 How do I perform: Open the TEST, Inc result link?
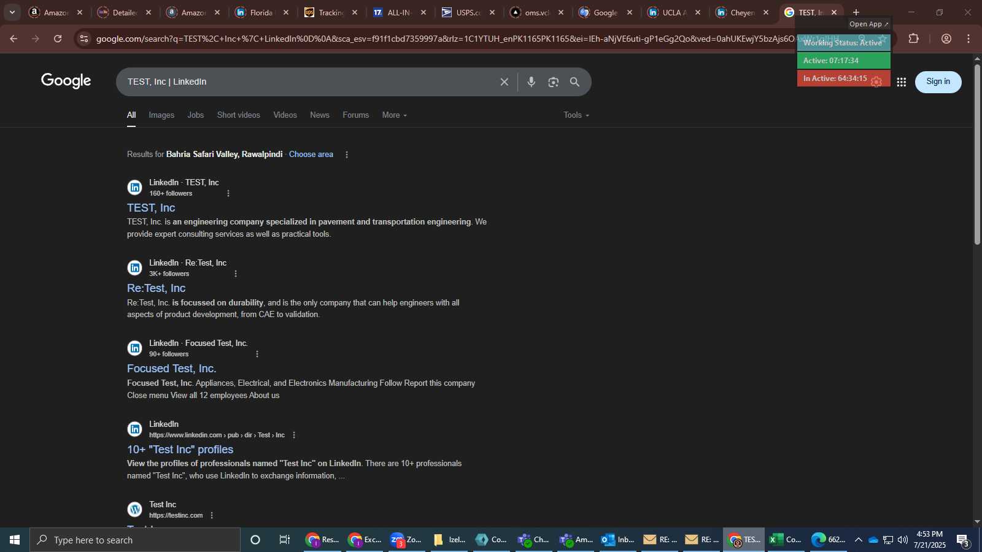(151, 208)
